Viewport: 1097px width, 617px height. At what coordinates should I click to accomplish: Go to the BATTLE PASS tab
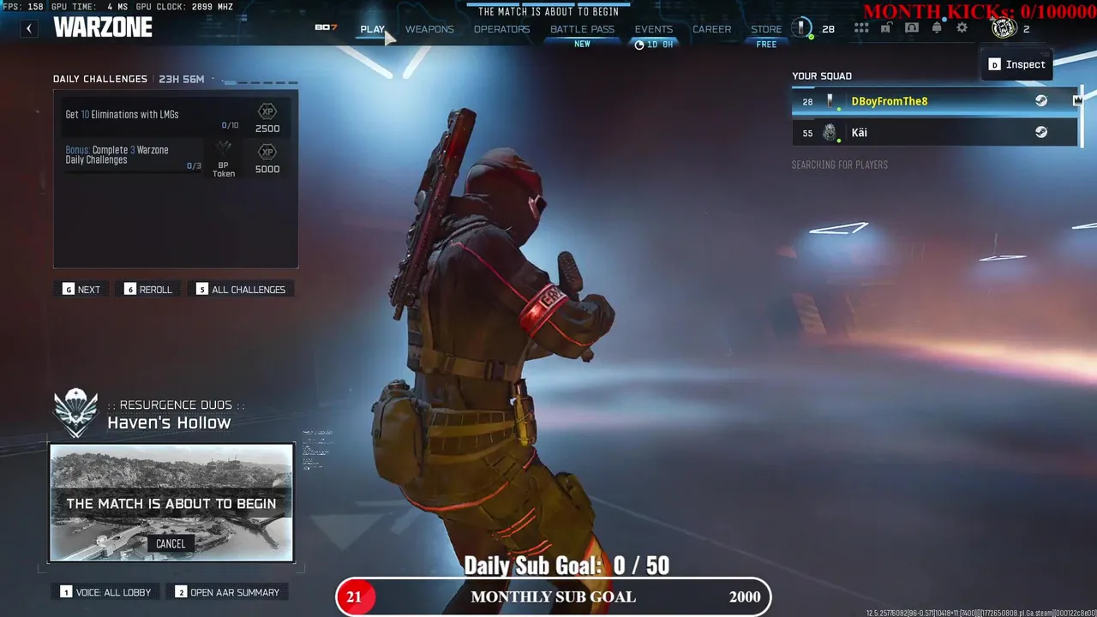point(582,29)
